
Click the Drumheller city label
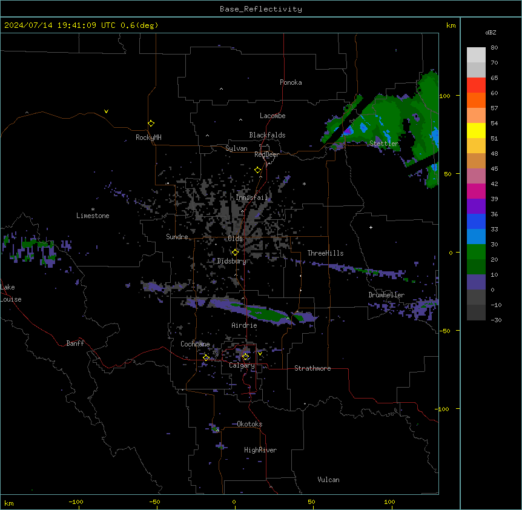click(386, 295)
